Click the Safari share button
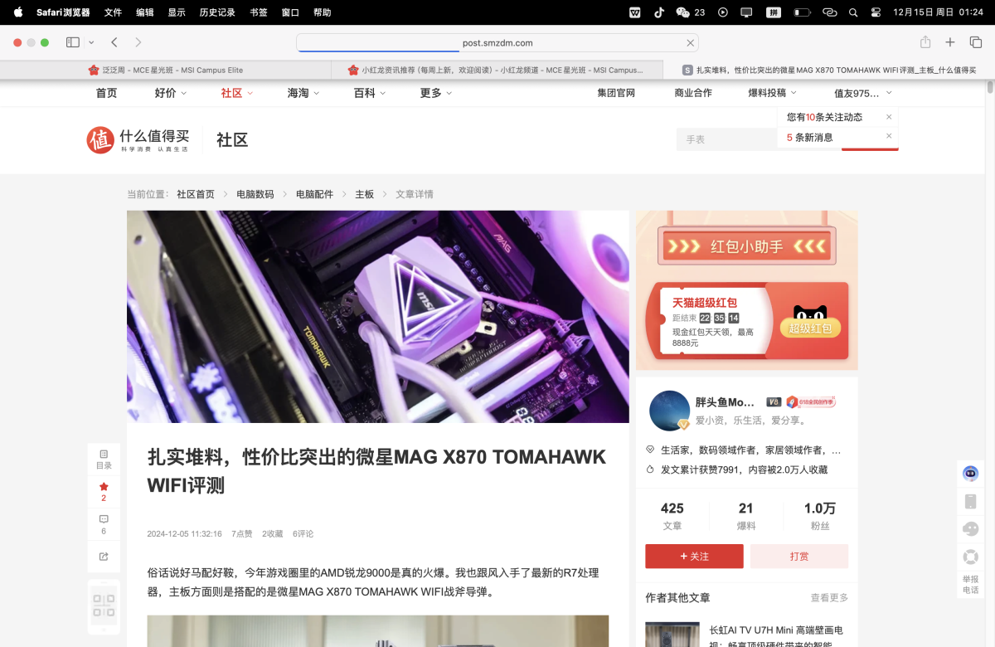Image resolution: width=995 pixels, height=647 pixels. (925, 42)
